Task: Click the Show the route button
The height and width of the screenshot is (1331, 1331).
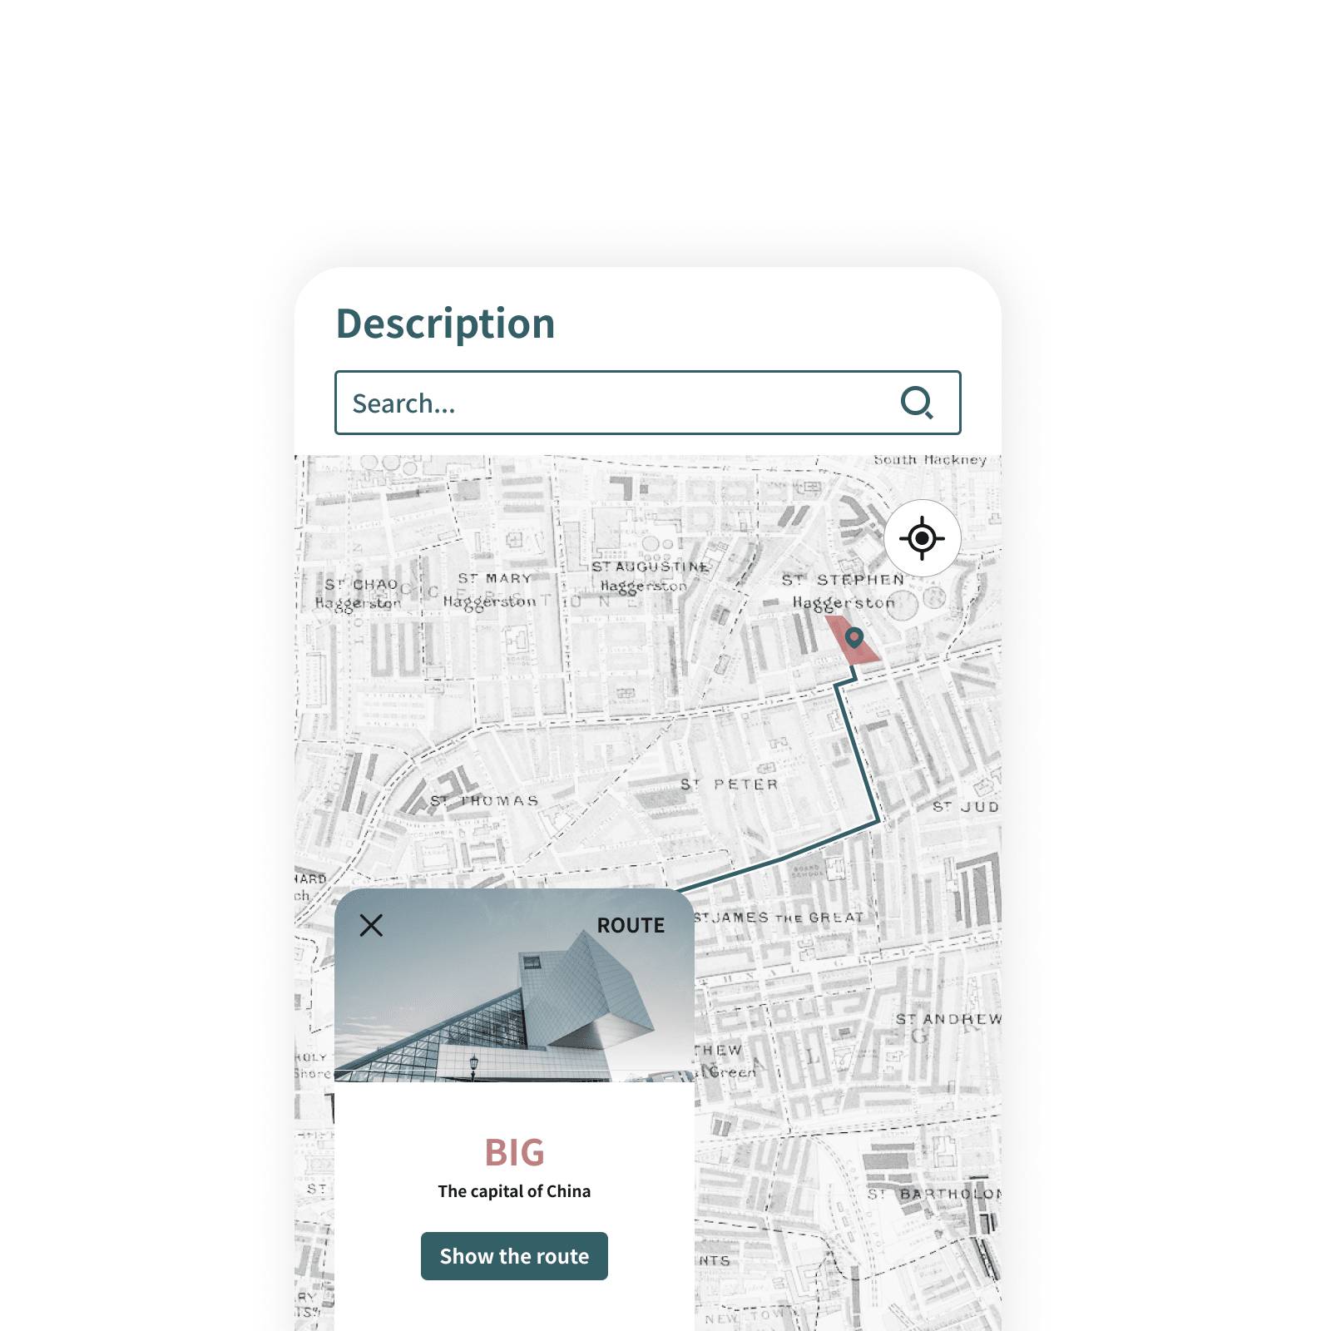Action: pos(514,1256)
